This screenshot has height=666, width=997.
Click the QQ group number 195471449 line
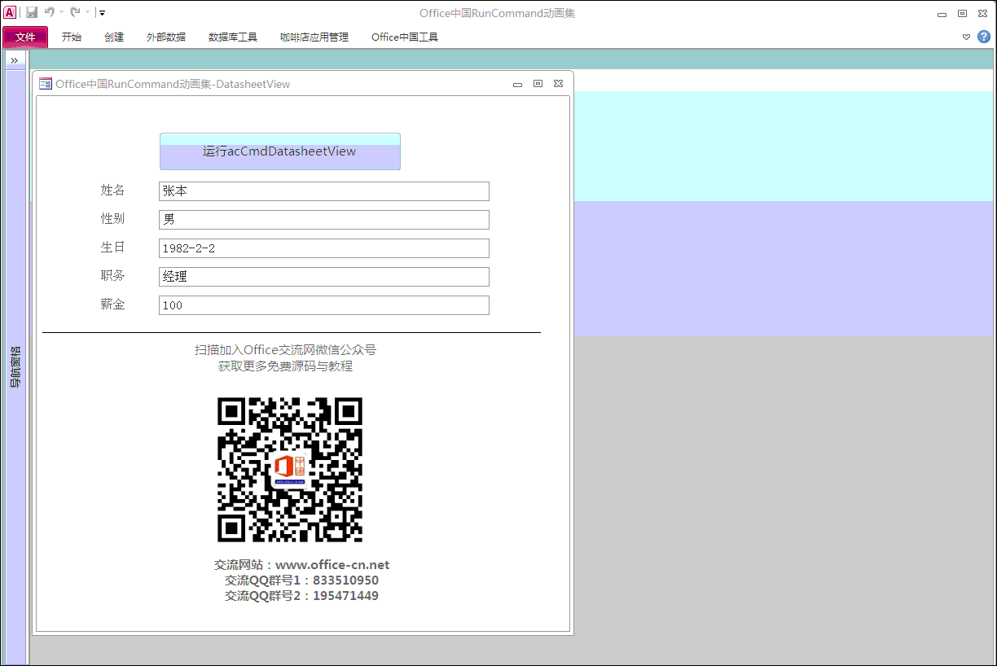302,596
